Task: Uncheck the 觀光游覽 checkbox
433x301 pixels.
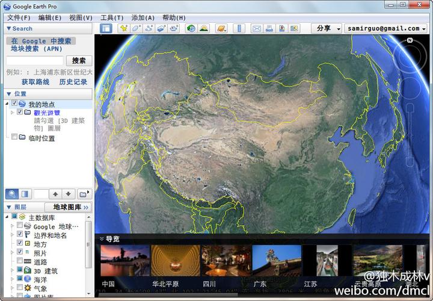Action: (20, 111)
